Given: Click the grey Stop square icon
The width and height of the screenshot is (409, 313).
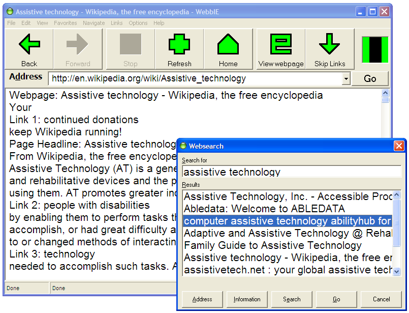Looking at the screenshot, I should pos(131,45).
